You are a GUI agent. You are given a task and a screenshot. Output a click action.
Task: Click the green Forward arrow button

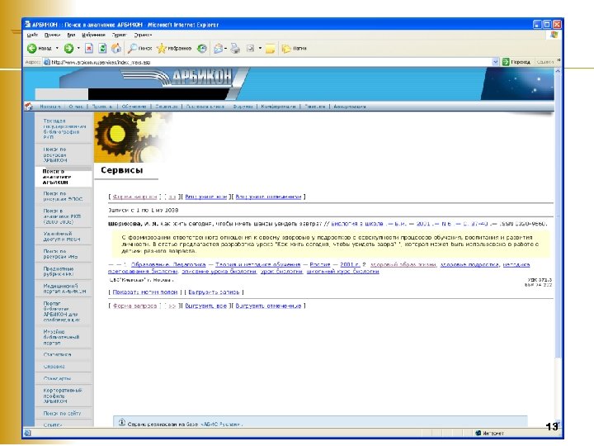[x=68, y=48]
